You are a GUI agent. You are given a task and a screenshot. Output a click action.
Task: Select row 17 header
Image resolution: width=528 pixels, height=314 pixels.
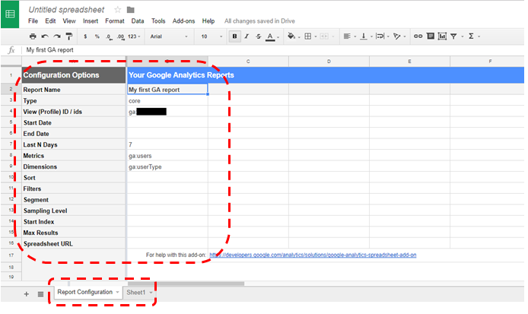click(x=11, y=255)
